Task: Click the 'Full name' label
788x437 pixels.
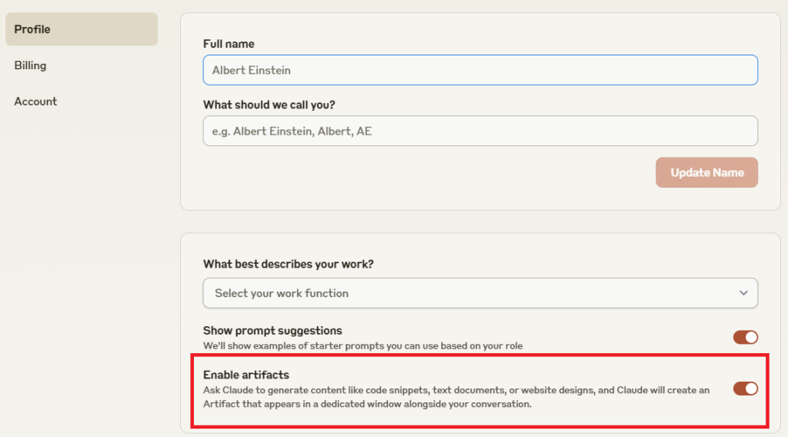Action: [229, 44]
